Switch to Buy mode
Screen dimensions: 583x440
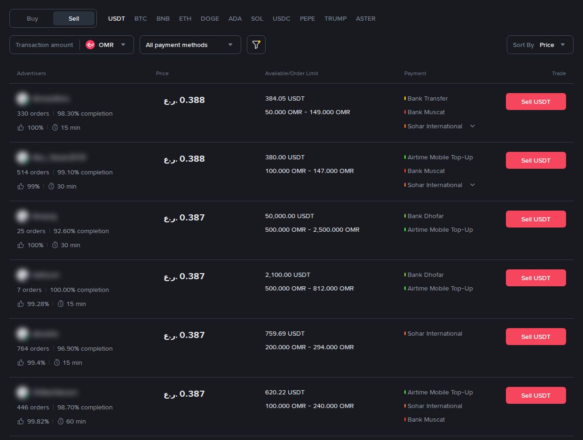click(x=32, y=18)
